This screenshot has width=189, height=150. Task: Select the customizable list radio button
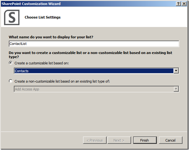[11, 63]
